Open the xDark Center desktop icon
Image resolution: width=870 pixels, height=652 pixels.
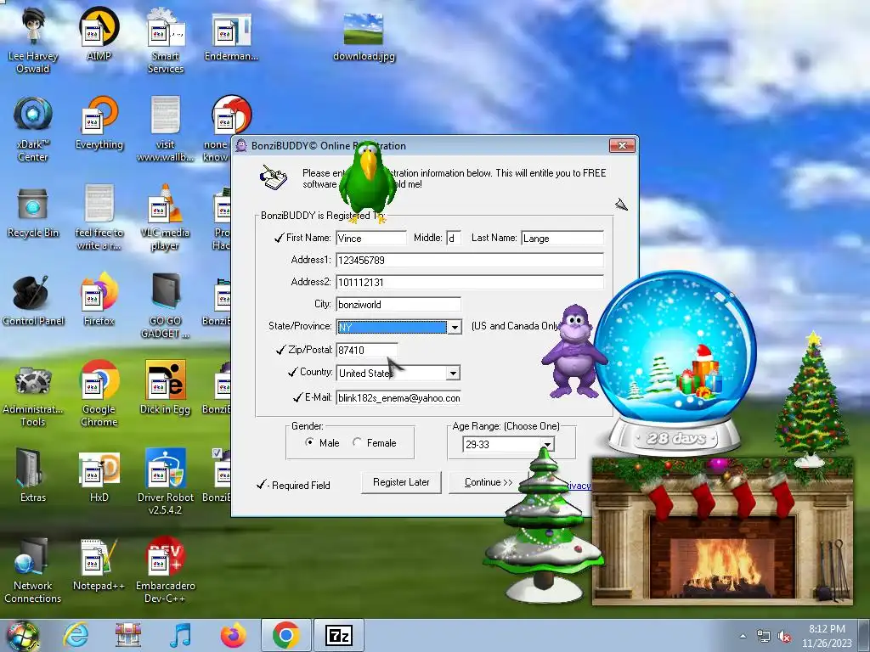pyautogui.click(x=33, y=129)
